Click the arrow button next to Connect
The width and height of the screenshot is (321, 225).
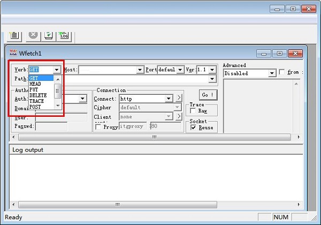click(179, 99)
